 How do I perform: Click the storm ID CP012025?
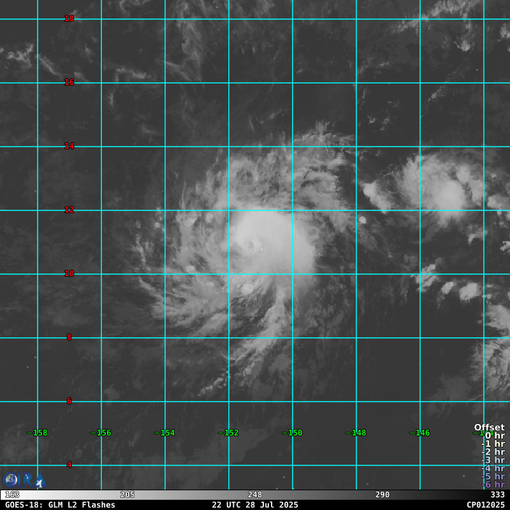click(486, 505)
